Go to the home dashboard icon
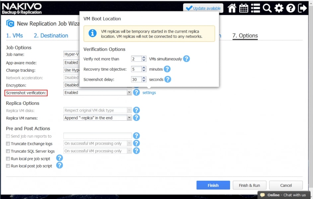313x199 pixels. pyautogui.click(x=232, y=8)
